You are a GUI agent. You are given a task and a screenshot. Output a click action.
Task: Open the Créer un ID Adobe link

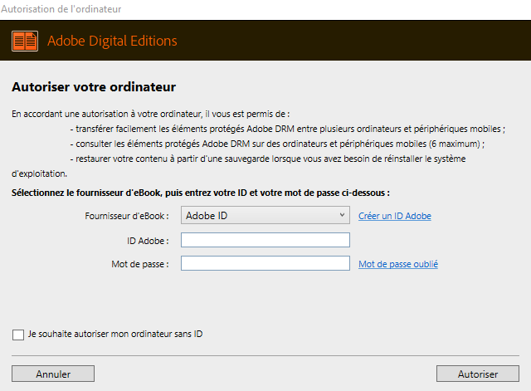pos(395,216)
